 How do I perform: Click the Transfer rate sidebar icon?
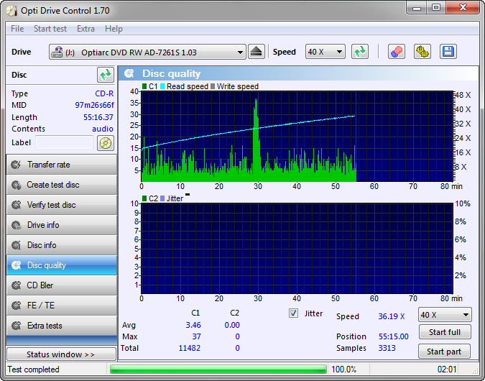click(16, 165)
